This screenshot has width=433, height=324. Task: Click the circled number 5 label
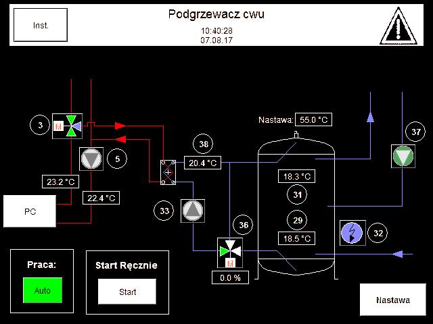coord(117,159)
